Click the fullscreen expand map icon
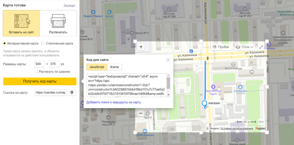This screenshot has width=294, height=145. pos(261,47)
